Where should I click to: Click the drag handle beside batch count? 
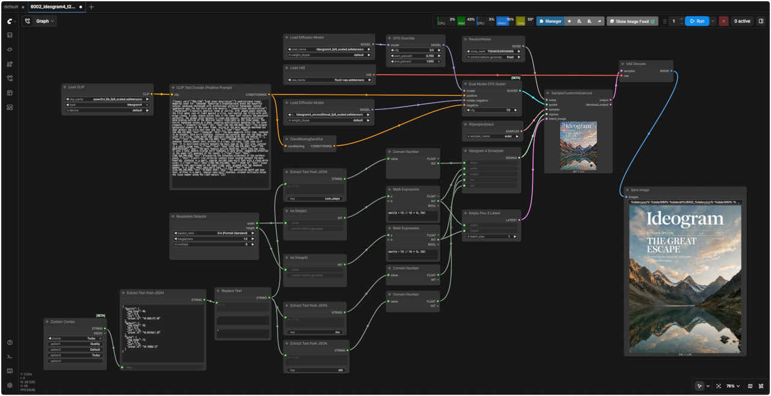click(665, 21)
